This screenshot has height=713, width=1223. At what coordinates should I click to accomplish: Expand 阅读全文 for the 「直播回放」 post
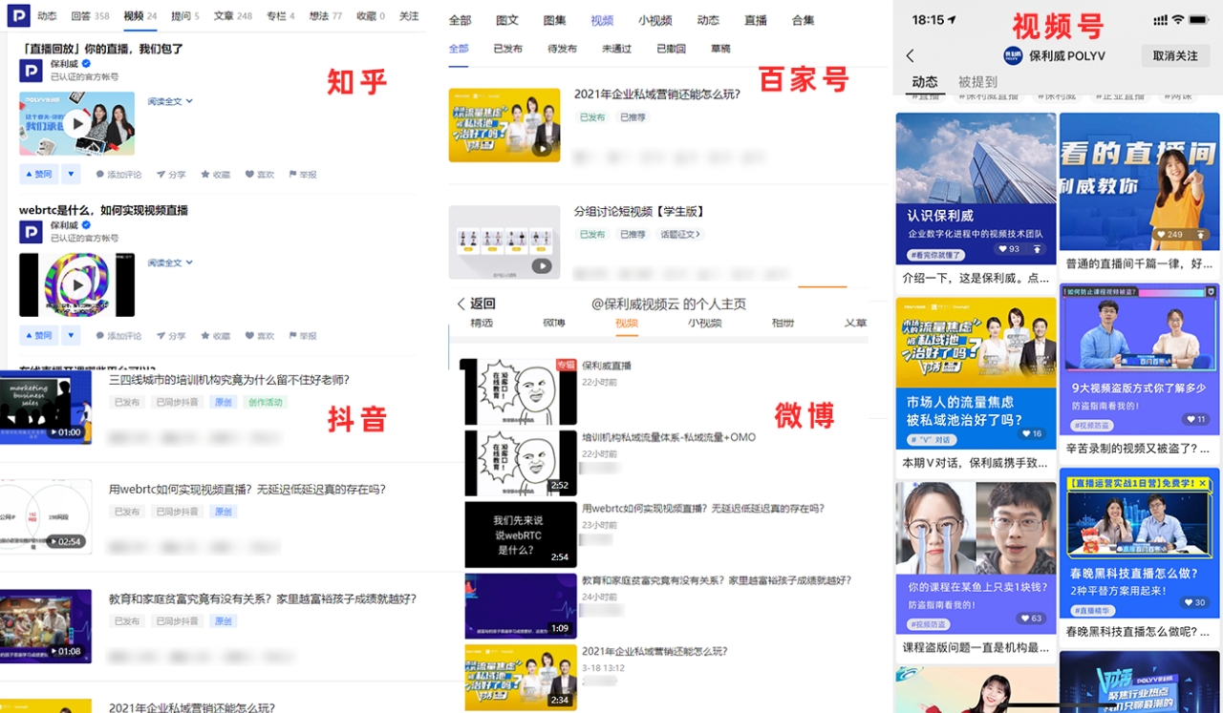coord(170,101)
